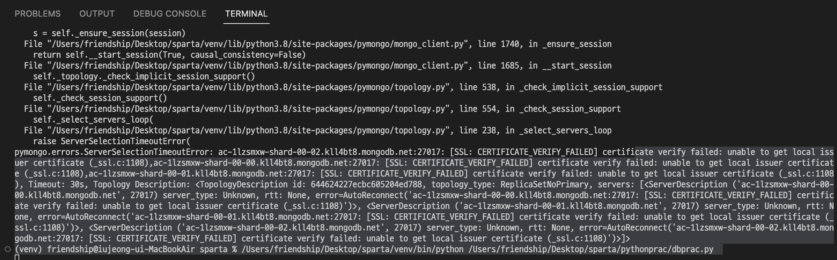Switch to the PROBLEMS tab
The image size is (837, 260).
(x=37, y=14)
